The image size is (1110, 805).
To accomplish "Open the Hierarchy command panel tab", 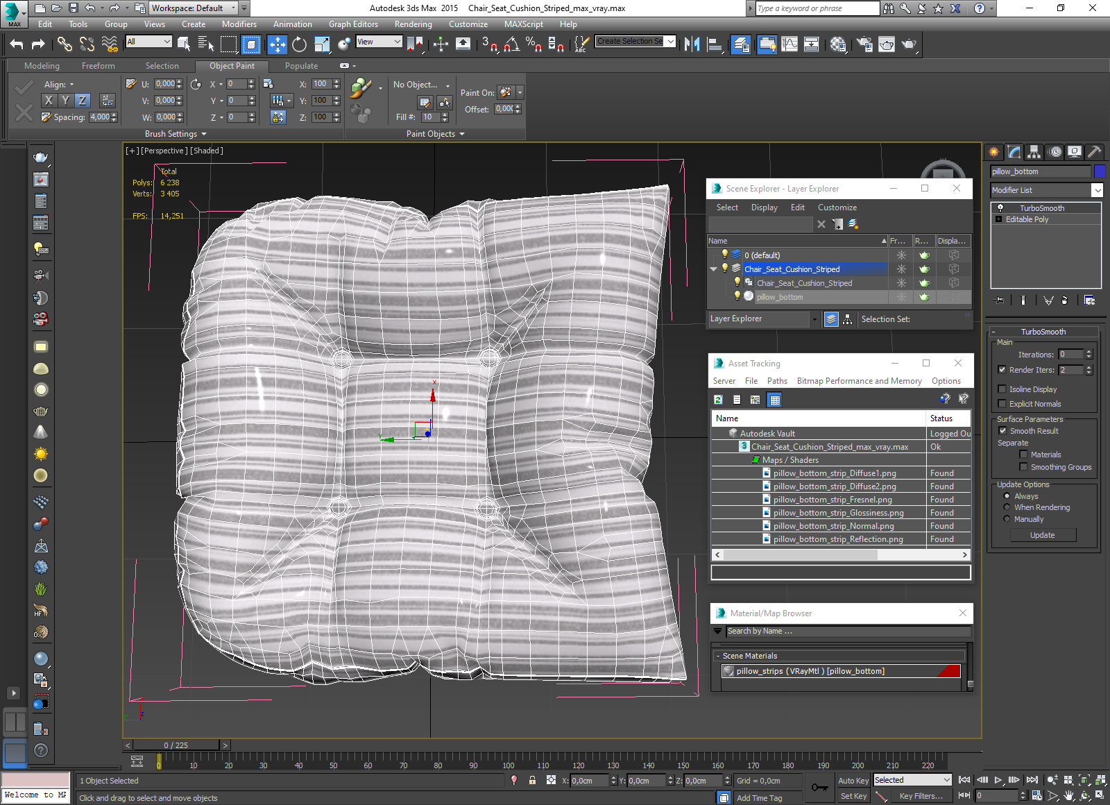I will coord(1034,151).
